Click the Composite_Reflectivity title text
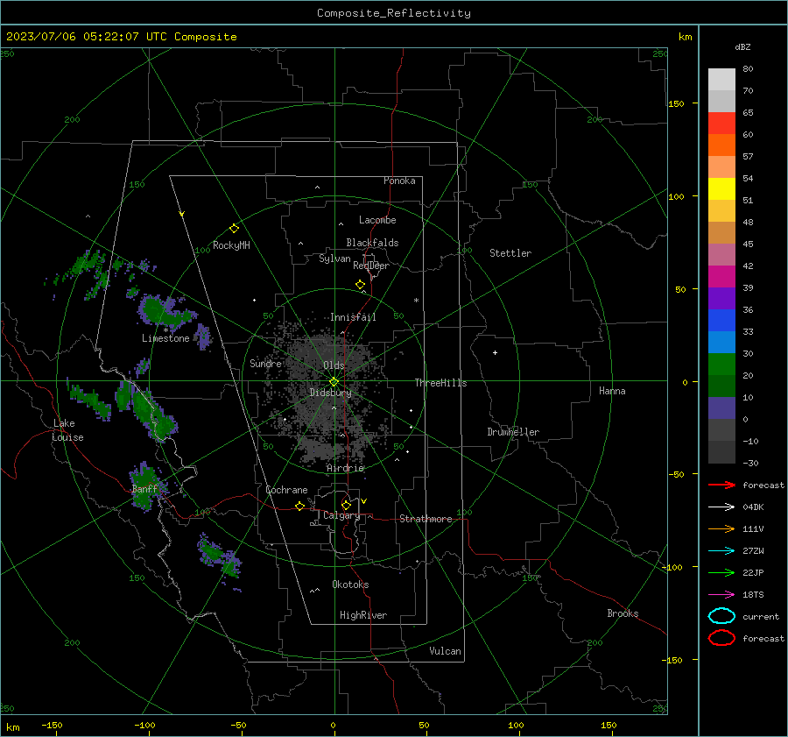Image resolution: width=788 pixels, height=737 pixels. click(x=393, y=13)
